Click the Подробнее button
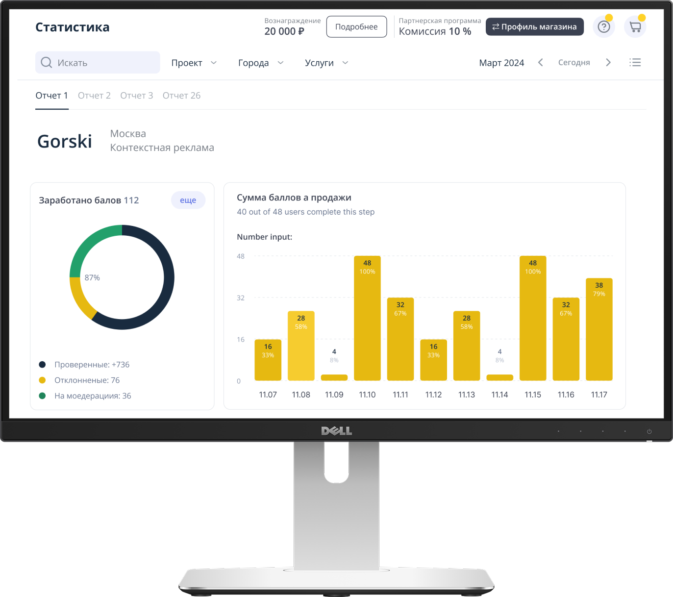The image size is (673, 597). coord(356,27)
